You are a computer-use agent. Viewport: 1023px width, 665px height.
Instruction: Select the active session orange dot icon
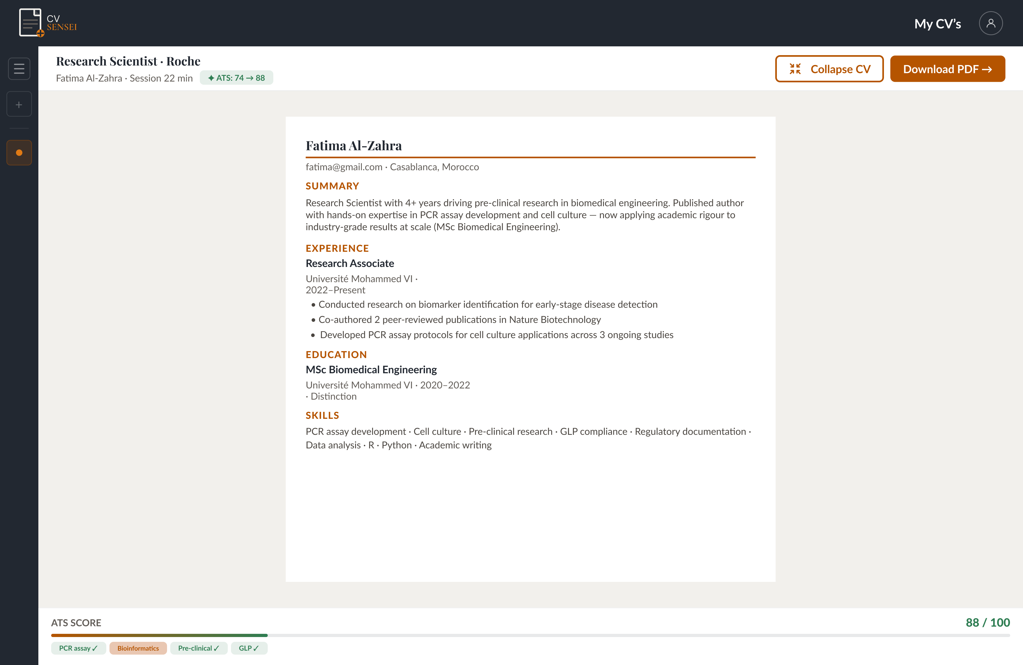(x=19, y=152)
